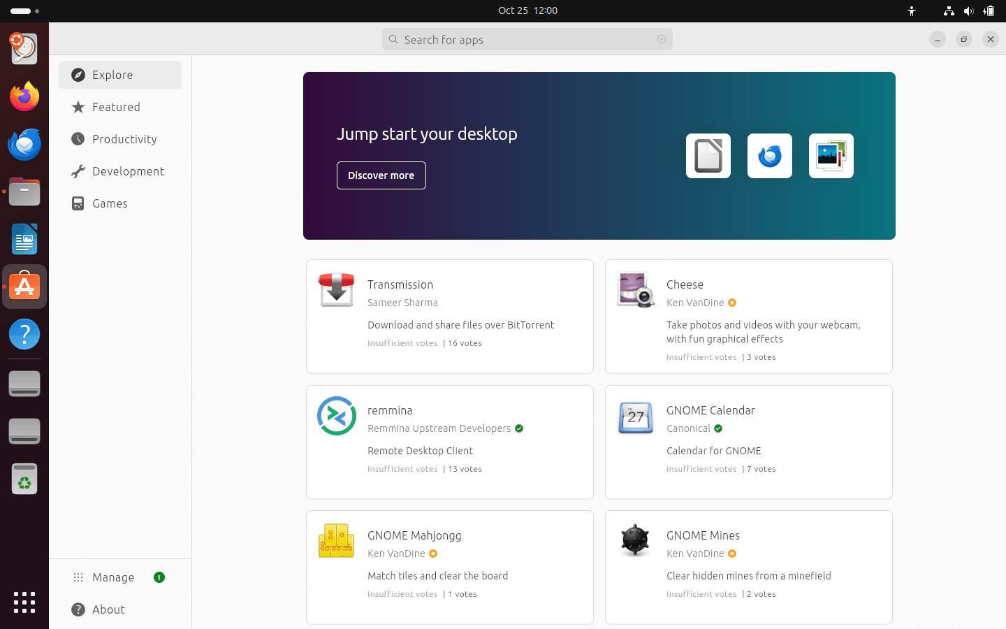The height and width of the screenshot is (629, 1006).
Task: Click the Transmission app icon
Action: (337, 290)
